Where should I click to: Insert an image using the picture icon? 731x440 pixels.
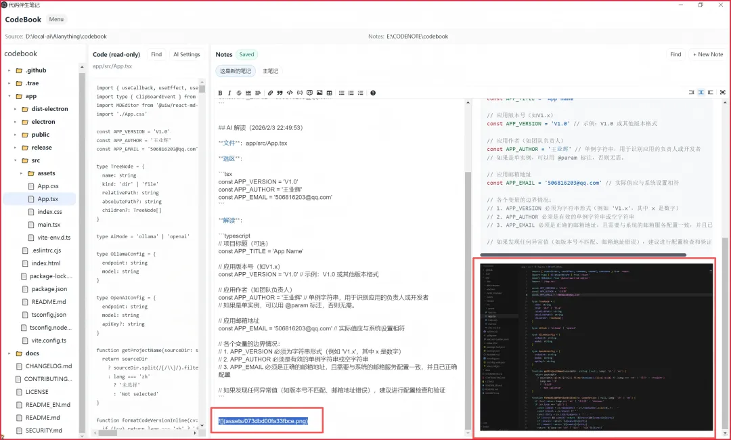[x=319, y=93]
